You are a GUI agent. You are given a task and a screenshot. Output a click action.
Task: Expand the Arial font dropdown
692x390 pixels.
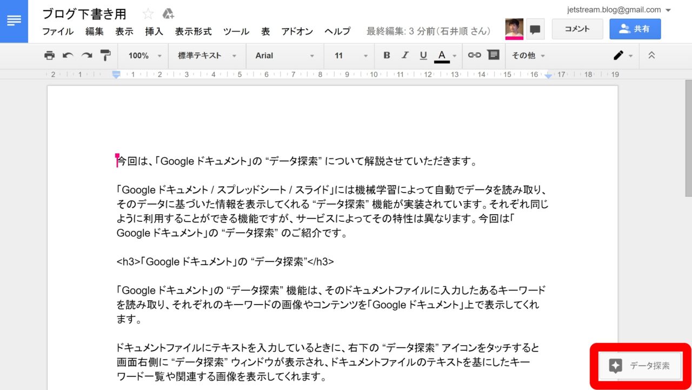click(284, 56)
